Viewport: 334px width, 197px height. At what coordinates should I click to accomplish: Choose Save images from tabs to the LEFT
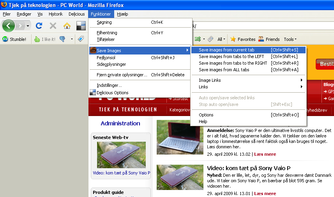(x=226, y=56)
